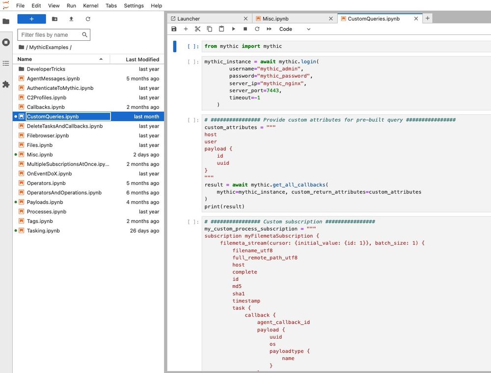This screenshot has width=491, height=373.
Task: Close the CustomQueries.ipynb tab
Action: tap(416, 19)
